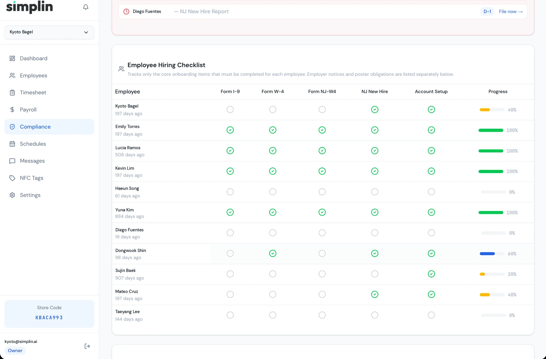Open notifications bell icon
The image size is (546, 359).
(86, 7)
